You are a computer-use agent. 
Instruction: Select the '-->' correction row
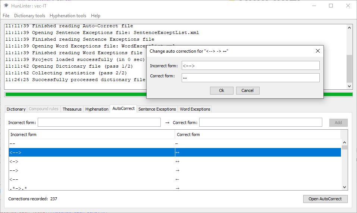click(x=175, y=170)
